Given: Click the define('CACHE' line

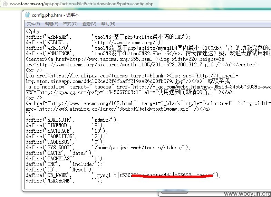Looking at the screenshot, I should tap(60, 153).
